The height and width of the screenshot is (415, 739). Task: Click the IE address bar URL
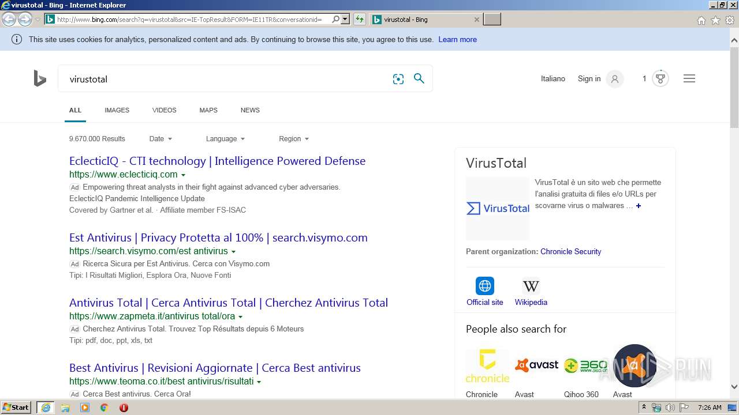(x=189, y=19)
